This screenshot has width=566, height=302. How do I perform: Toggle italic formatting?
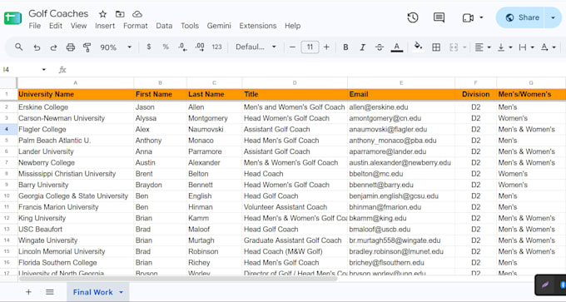[x=362, y=47]
